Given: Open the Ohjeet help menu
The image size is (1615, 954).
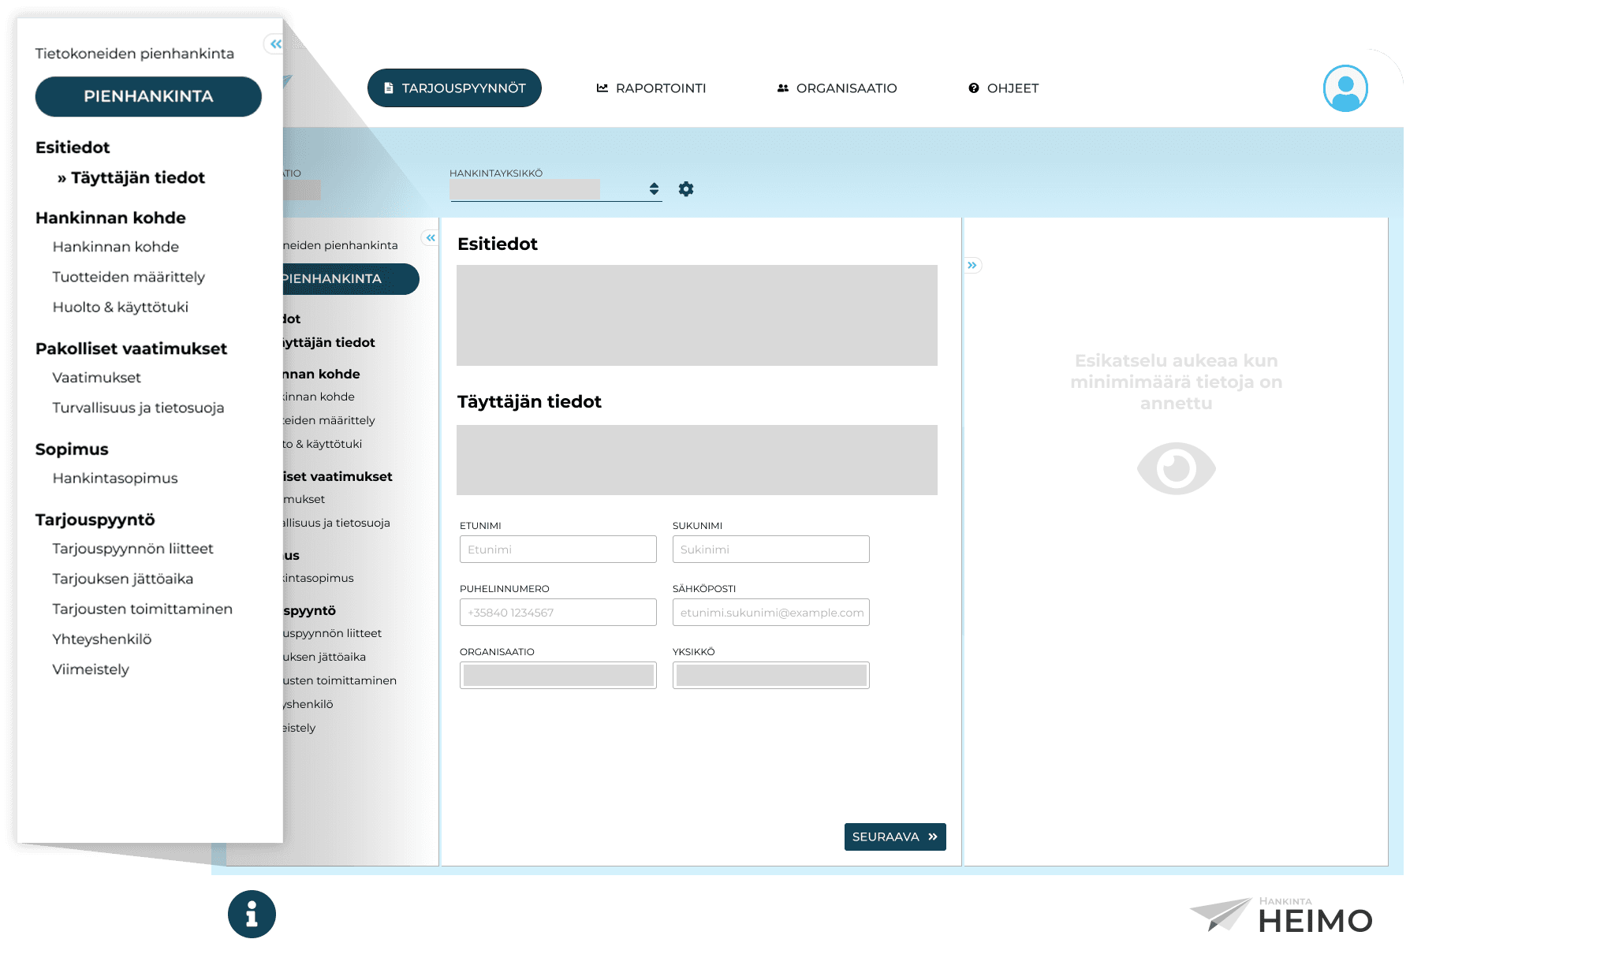Looking at the screenshot, I should pos(1003,88).
